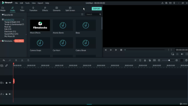Image resolution: width=188 pixels, height=106 pixels.
Task: Open the adjust settings icon
Action: (x=28, y=60)
